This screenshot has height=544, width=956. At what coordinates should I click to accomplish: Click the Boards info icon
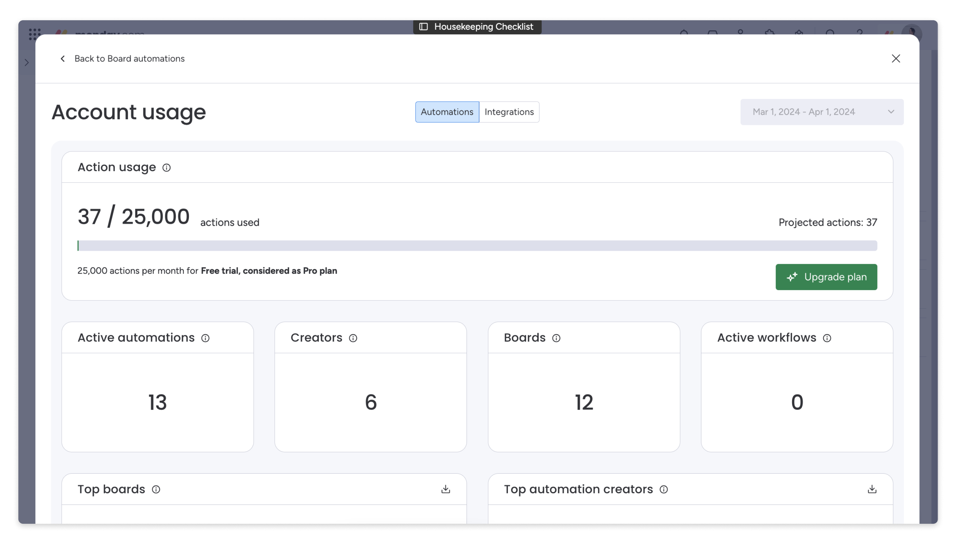[x=557, y=338]
